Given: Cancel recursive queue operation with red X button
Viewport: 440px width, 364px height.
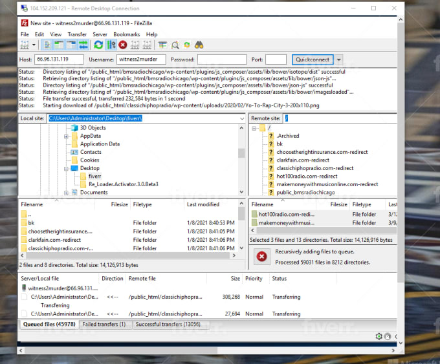Looking at the screenshot, I should pyautogui.click(x=262, y=257).
